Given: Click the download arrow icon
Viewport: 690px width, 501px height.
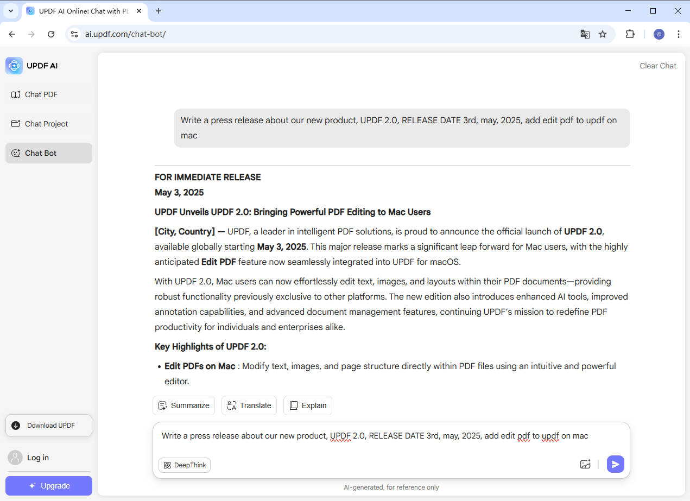Looking at the screenshot, I should tap(16, 426).
